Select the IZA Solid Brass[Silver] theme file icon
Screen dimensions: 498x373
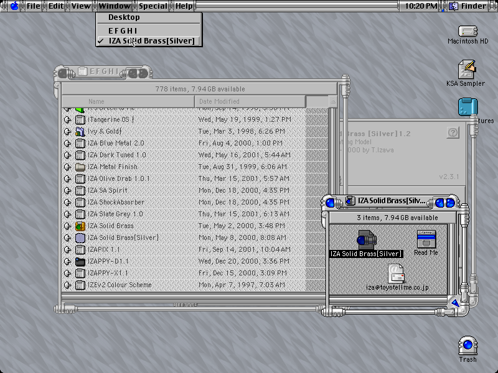pos(367,240)
